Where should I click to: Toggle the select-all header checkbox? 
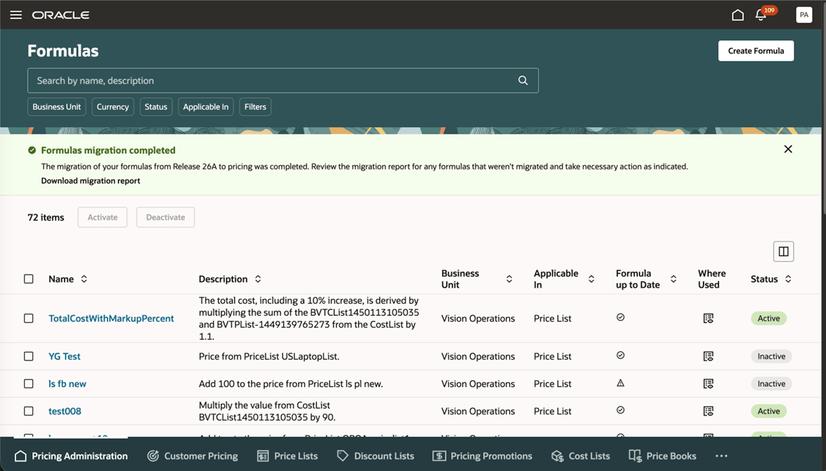click(x=29, y=279)
